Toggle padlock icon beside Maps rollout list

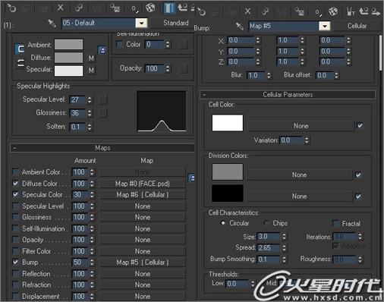coord(192,178)
